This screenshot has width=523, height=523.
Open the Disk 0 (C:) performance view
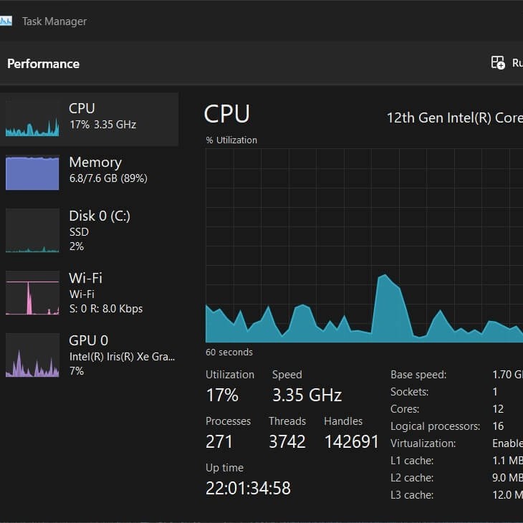[89, 231]
